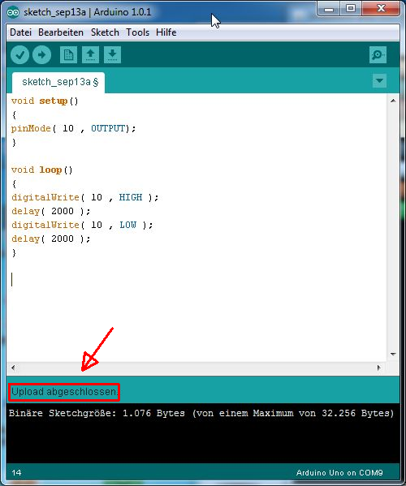406x486 pixels.
Task: Click the vertical scrollbar down arrow
Action: pyautogui.click(x=393, y=354)
